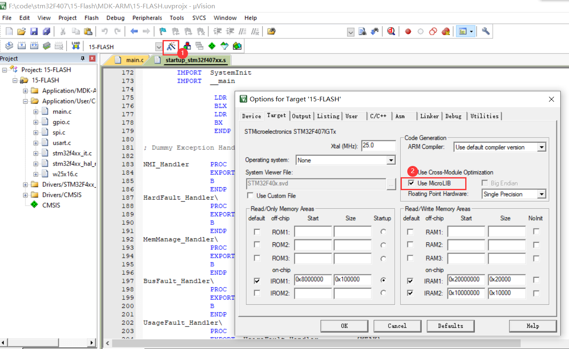Click the Translate file icon
This screenshot has height=349, width=569.
(9, 46)
